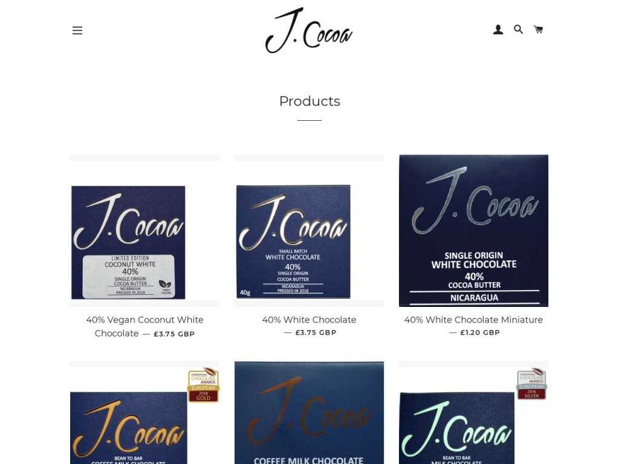Select the Small Batch White Chocolate image
This screenshot has width=619, height=464.
[309, 230]
